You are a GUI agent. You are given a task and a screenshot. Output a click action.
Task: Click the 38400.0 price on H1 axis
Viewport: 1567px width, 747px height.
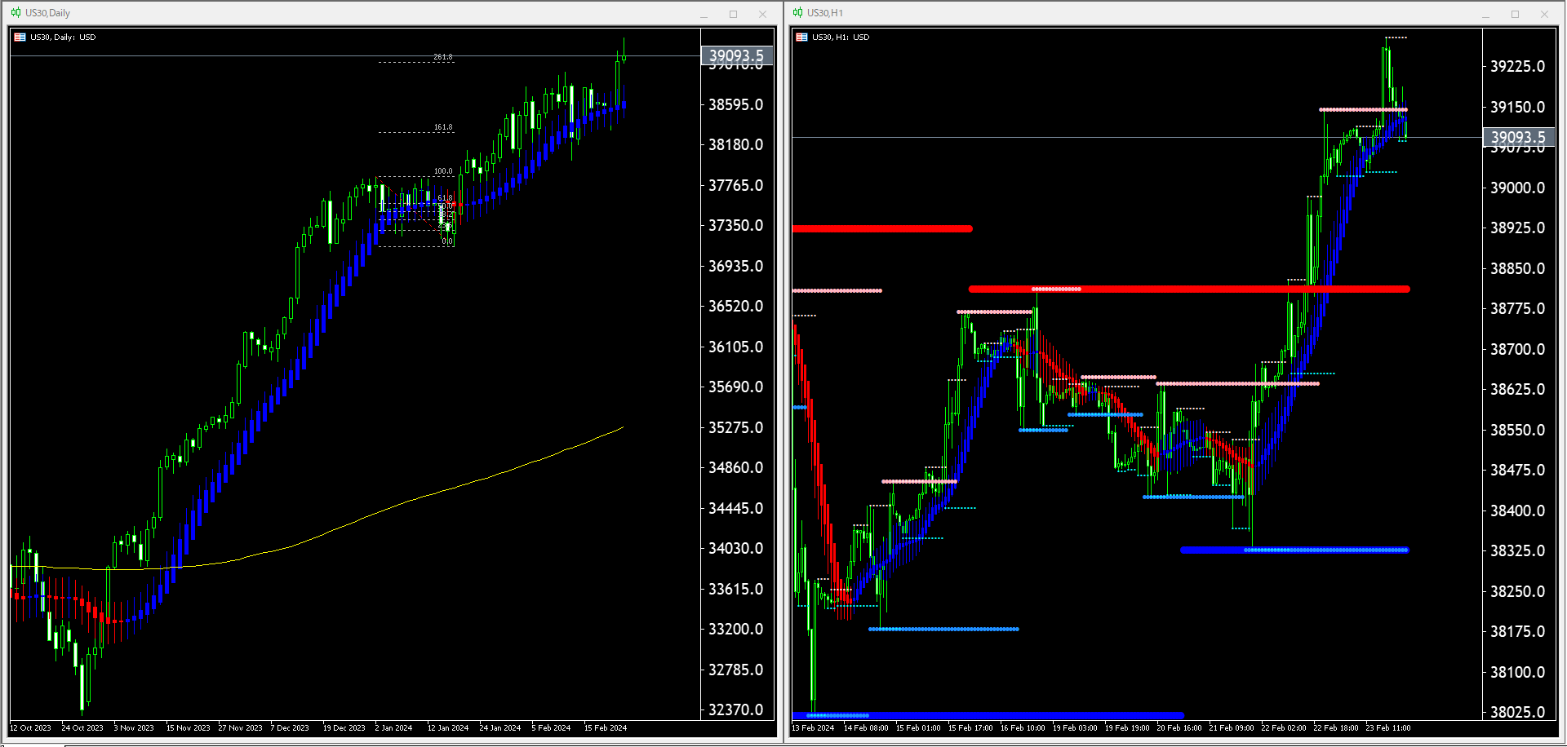click(1518, 511)
